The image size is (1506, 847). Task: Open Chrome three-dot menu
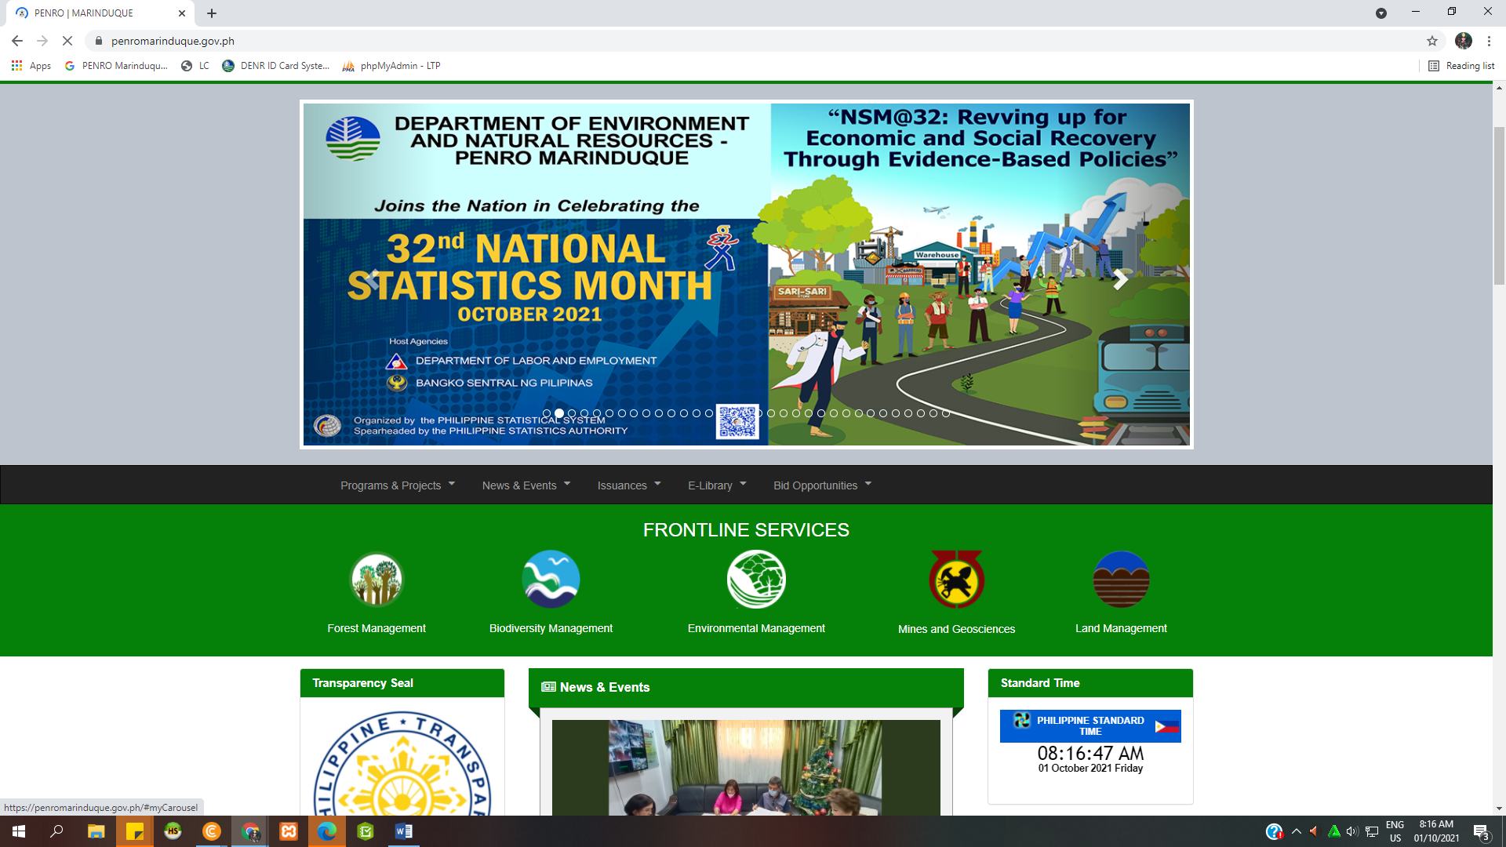click(1489, 41)
